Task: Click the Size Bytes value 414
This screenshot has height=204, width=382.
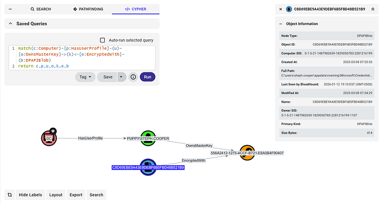Action: pyautogui.click(x=369, y=133)
